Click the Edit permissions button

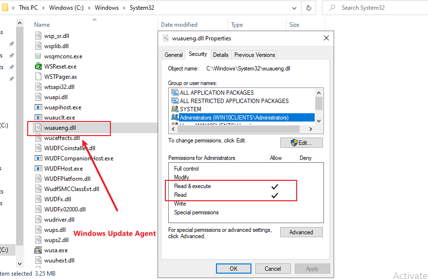pos(302,142)
